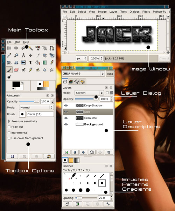The height and width of the screenshot is (211, 175).
Task: Activate the Flip tool
Action: point(23,62)
